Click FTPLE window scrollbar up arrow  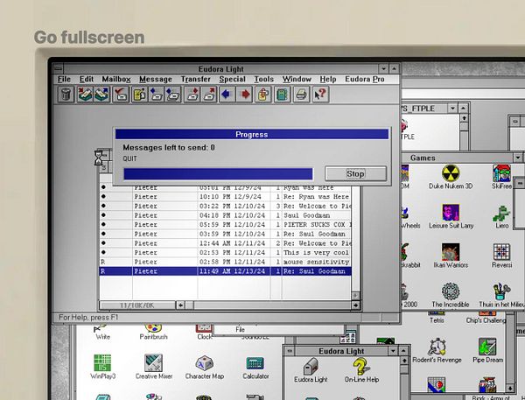(464, 118)
